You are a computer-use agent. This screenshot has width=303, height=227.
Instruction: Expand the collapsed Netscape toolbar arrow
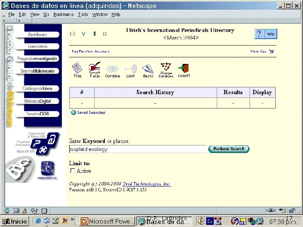coord(4,21)
